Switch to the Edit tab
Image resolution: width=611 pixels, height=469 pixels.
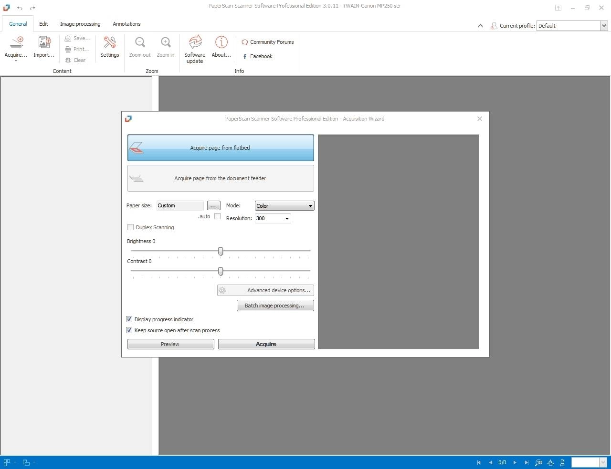[x=43, y=24]
